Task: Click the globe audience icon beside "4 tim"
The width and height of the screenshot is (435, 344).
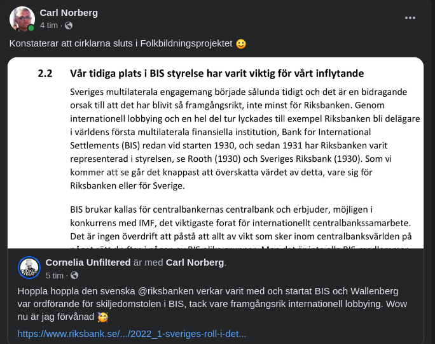Action: pyautogui.click(x=69, y=25)
